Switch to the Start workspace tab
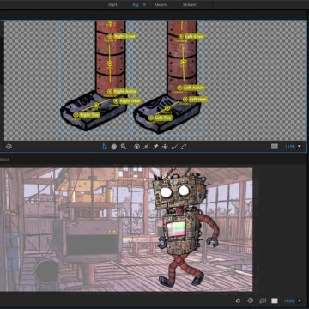The image size is (309, 309). click(112, 4)
